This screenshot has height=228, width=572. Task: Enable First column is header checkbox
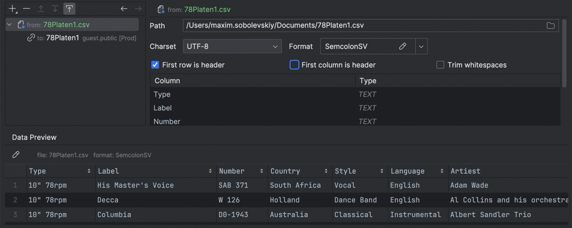click(x=294, y=65)
